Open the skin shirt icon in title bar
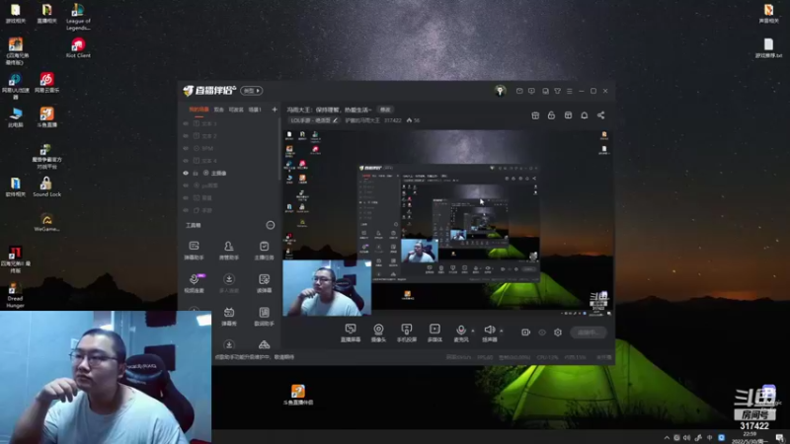The height and width of the screenshot is (444, 790). click(x=557, y=91)
